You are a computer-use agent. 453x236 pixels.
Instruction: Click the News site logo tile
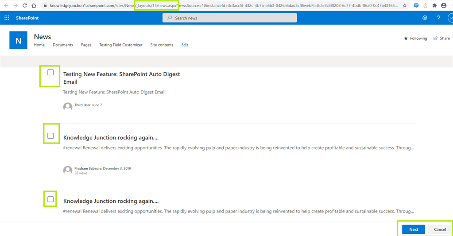[18, 40]
